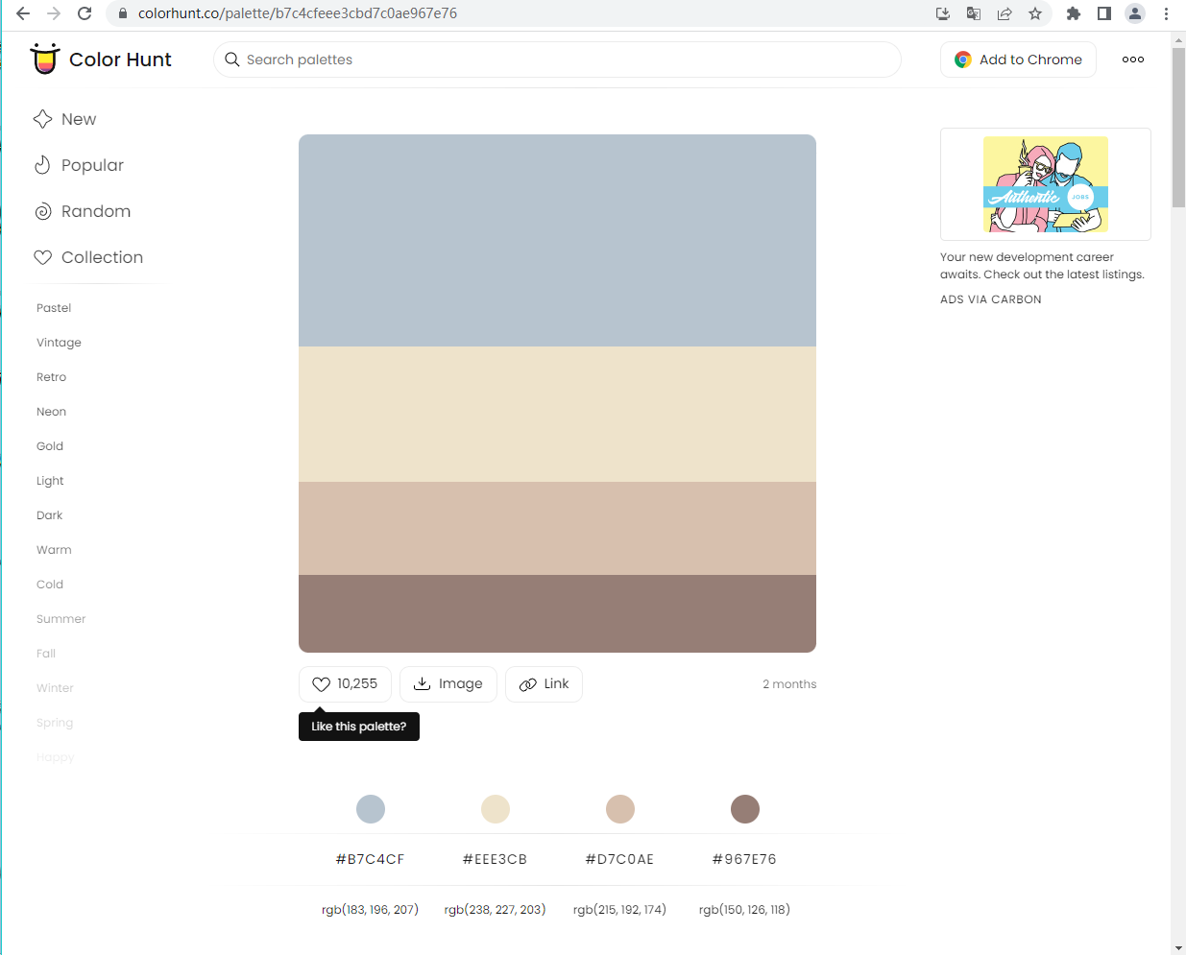Click the scrollbar down arrow

[1178, 947]
